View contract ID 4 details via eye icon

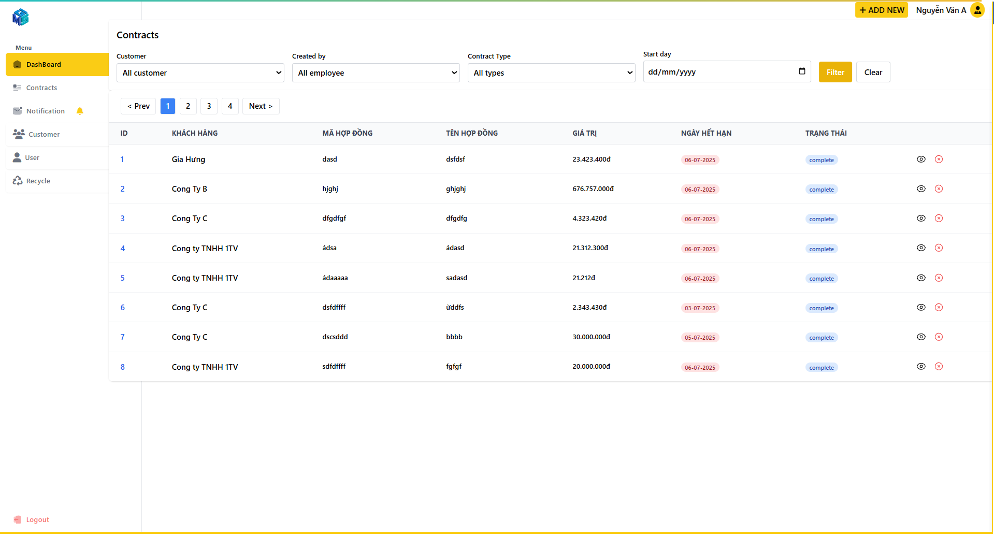[921, 248]
